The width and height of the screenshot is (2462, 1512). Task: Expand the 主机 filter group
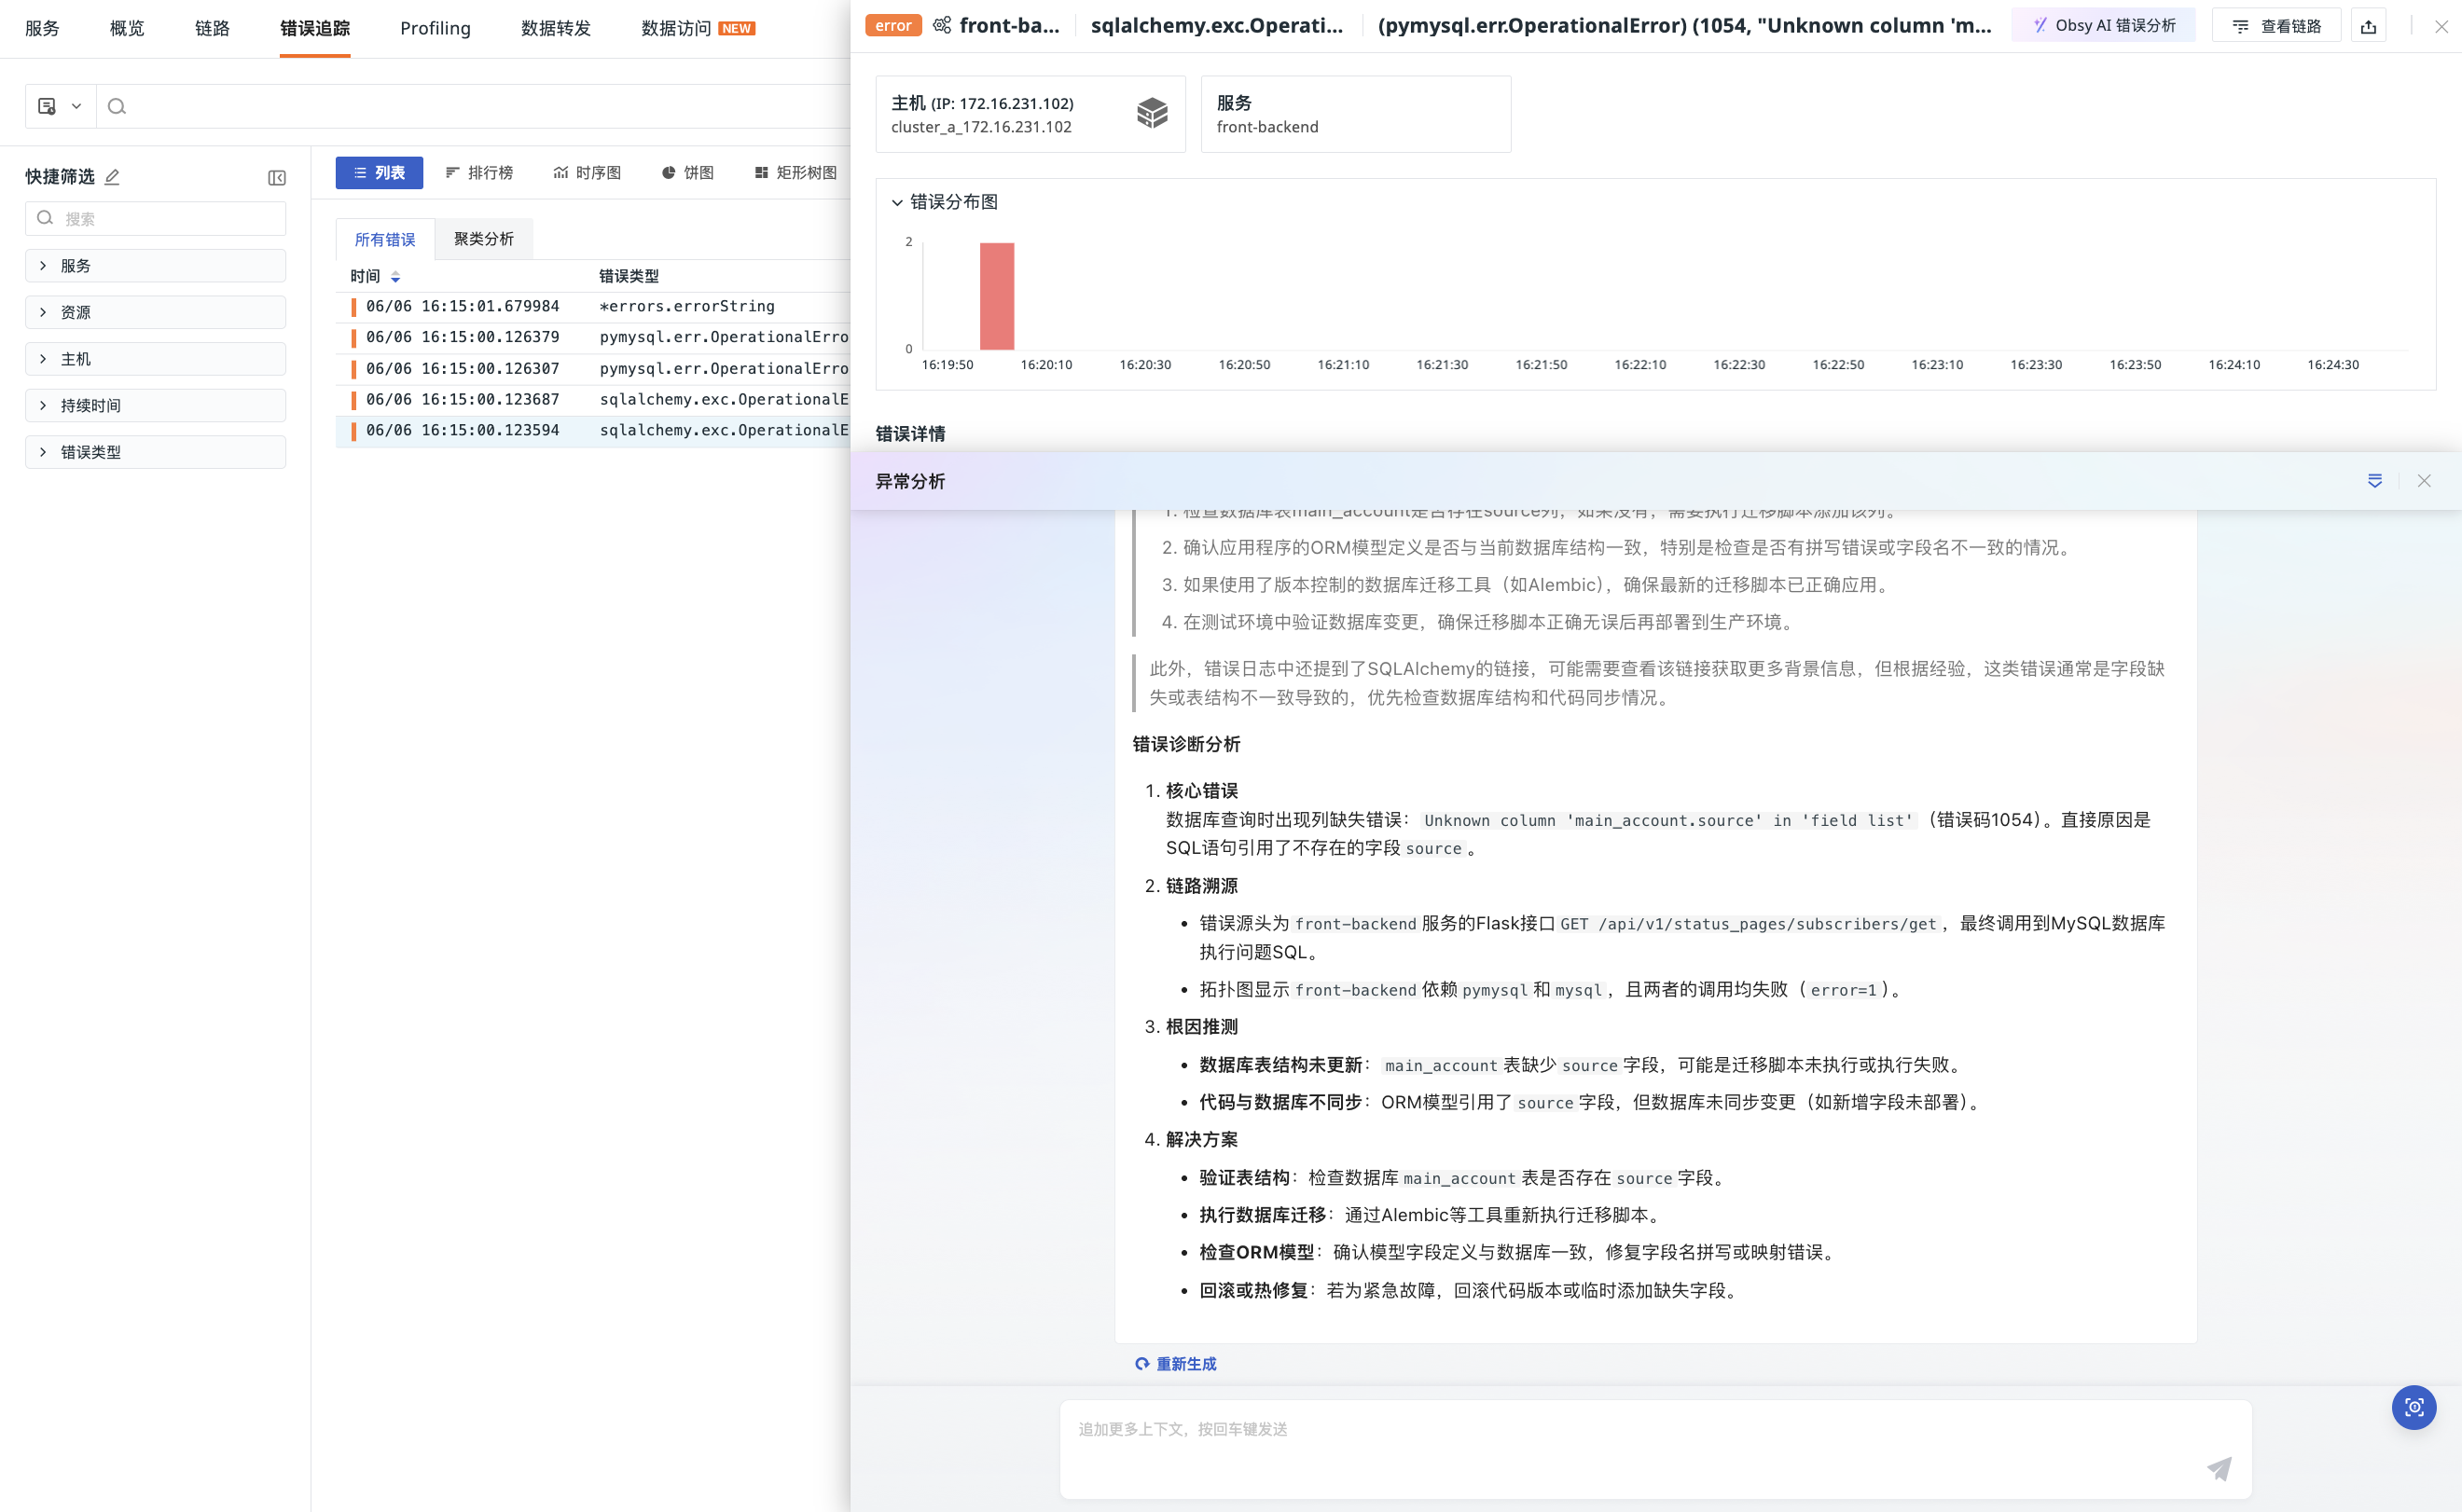tap(156, 359)
